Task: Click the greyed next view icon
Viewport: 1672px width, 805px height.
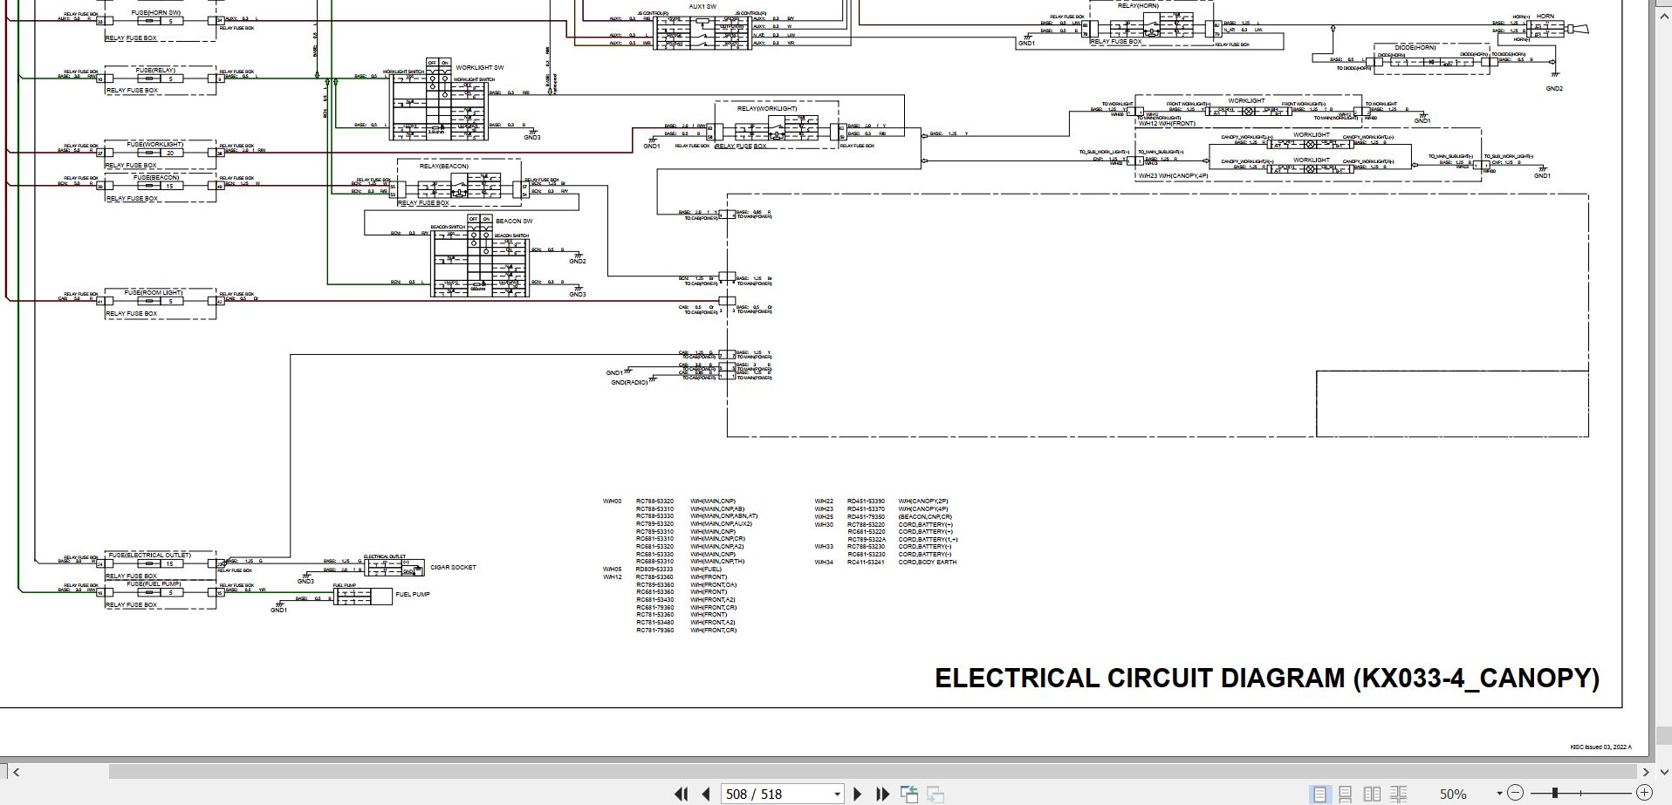Action: point(935,794)
